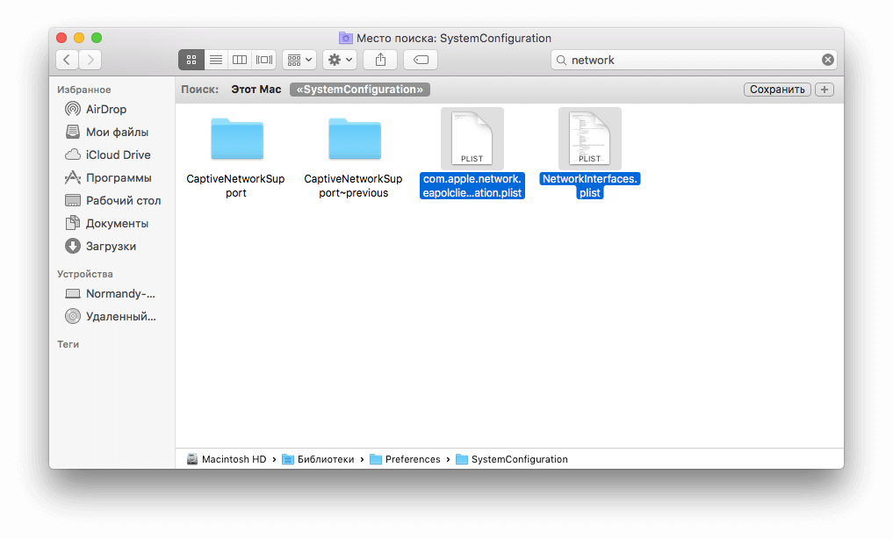Click the Share toolbar button
The width and height of the screenshot is (893, 539).
(x=380, y=60)
